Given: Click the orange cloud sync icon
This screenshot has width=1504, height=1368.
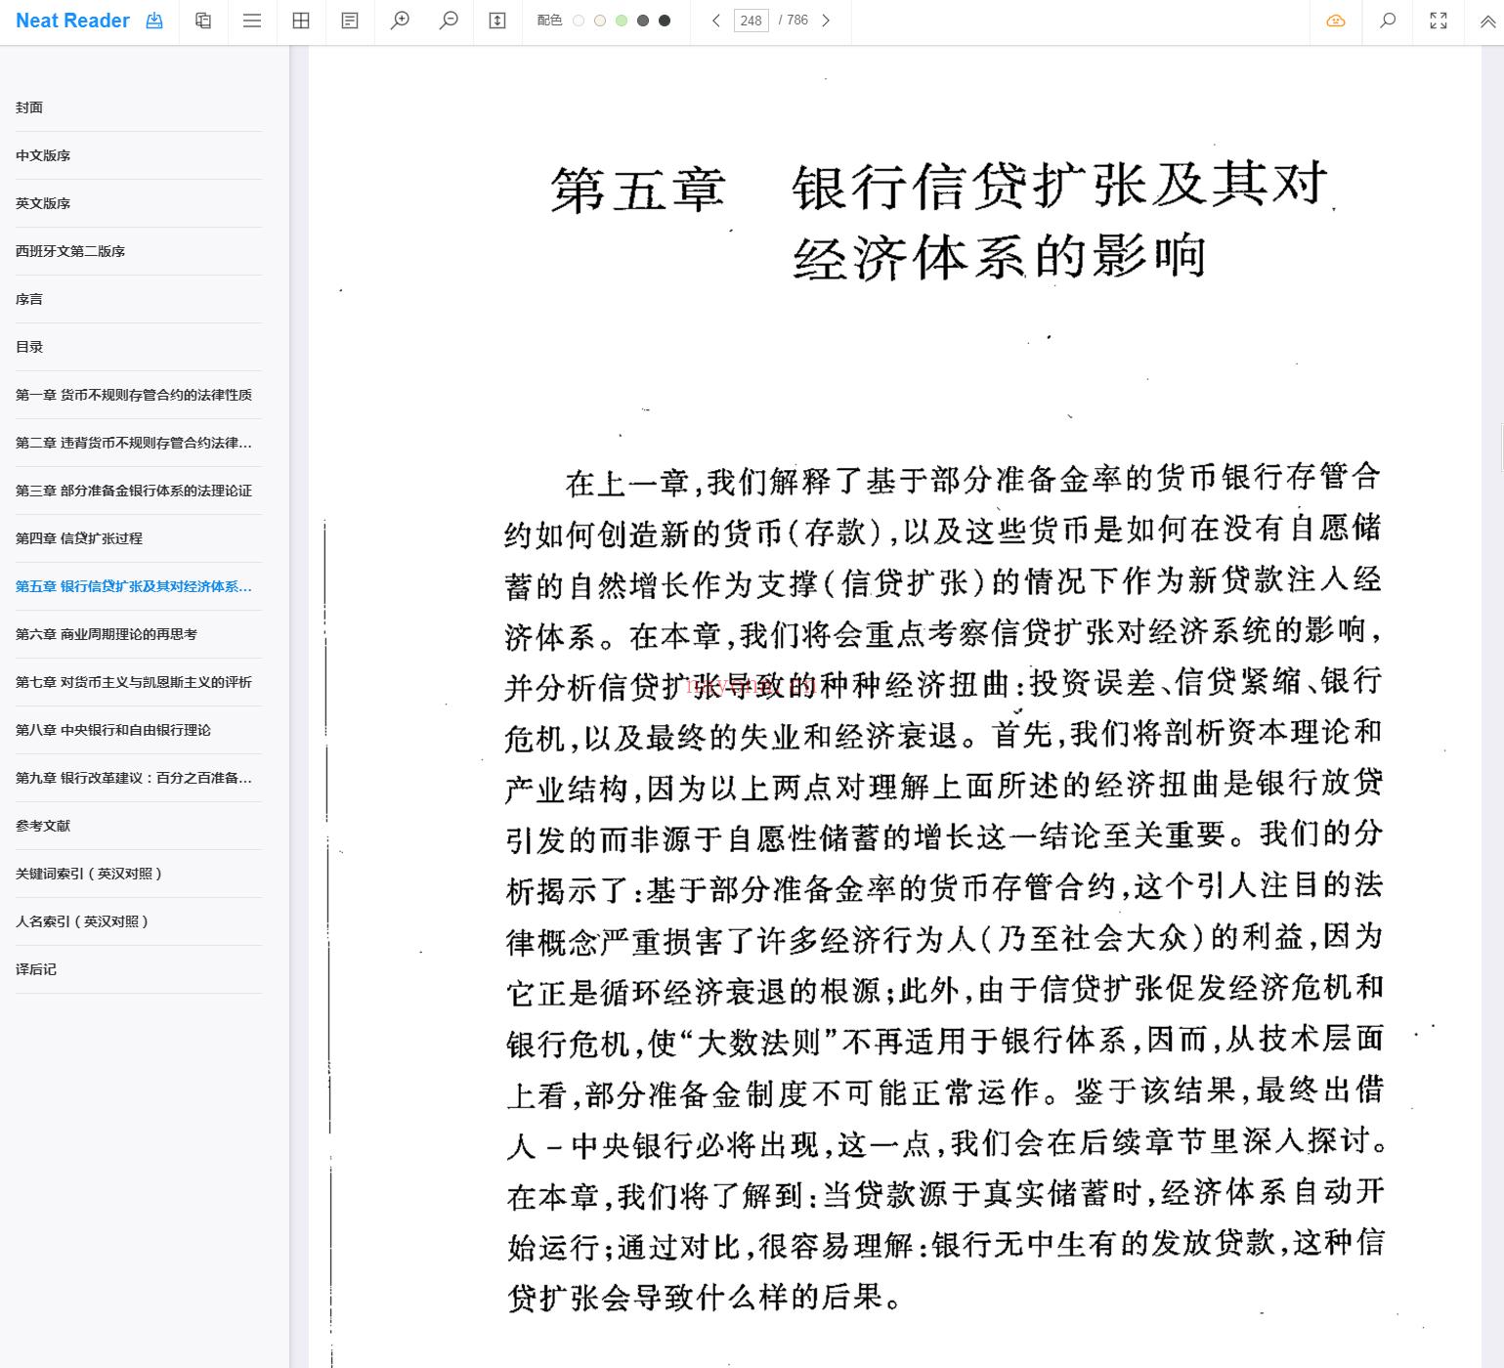Looking at the screenshot, I should pos(1336,21).
